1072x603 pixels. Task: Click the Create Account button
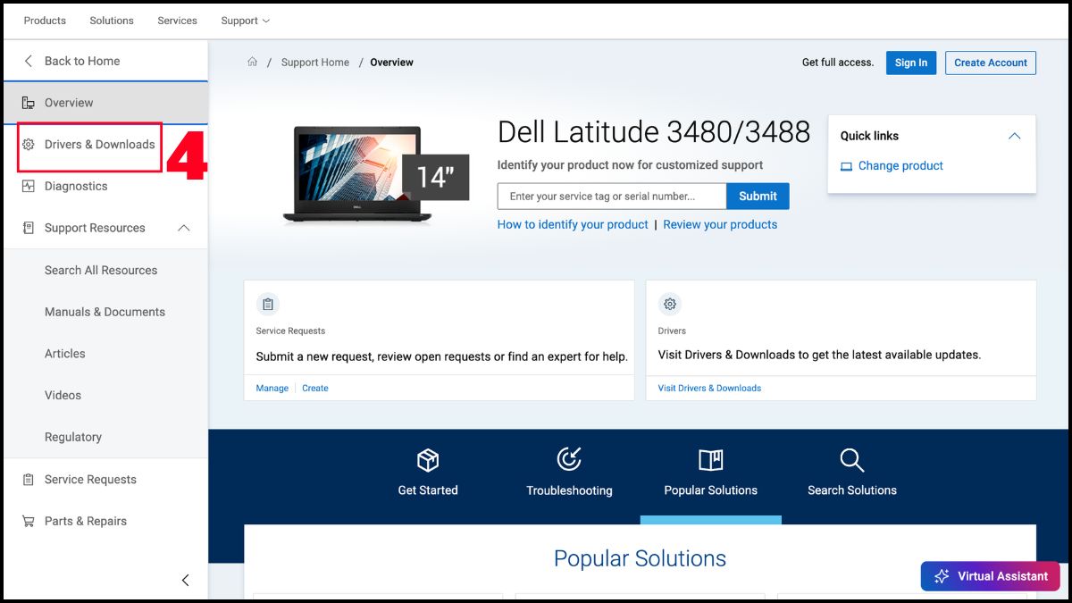(x=991, y=63)
